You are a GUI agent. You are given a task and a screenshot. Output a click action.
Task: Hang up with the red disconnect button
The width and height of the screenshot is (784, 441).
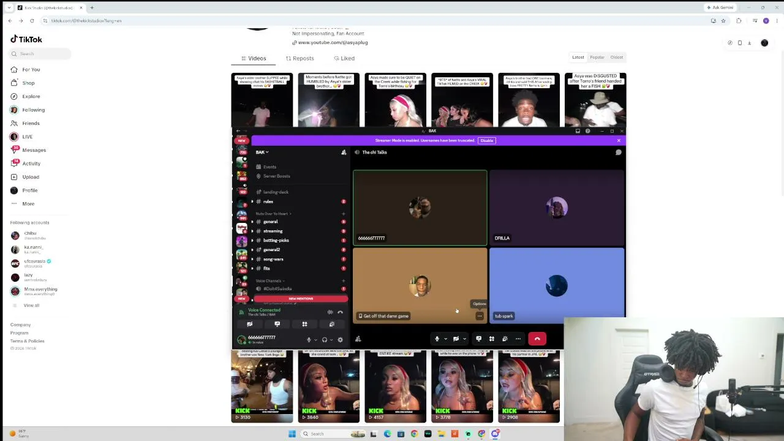pos(537,339)
